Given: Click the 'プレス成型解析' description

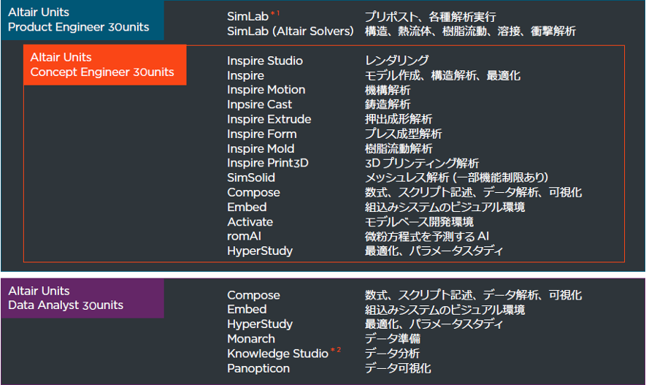Looking at the screenshot, I should coord(404,134).
